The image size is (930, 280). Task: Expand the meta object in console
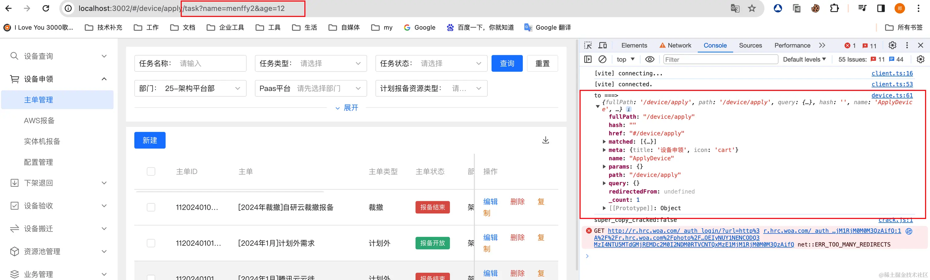point(604,150)
